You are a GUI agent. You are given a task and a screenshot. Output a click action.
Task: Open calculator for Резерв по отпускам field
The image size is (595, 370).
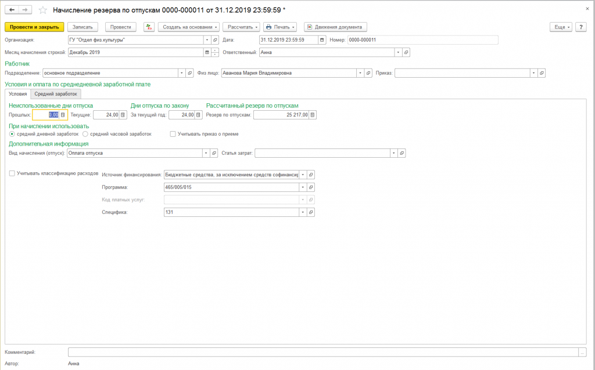[313, 115]
